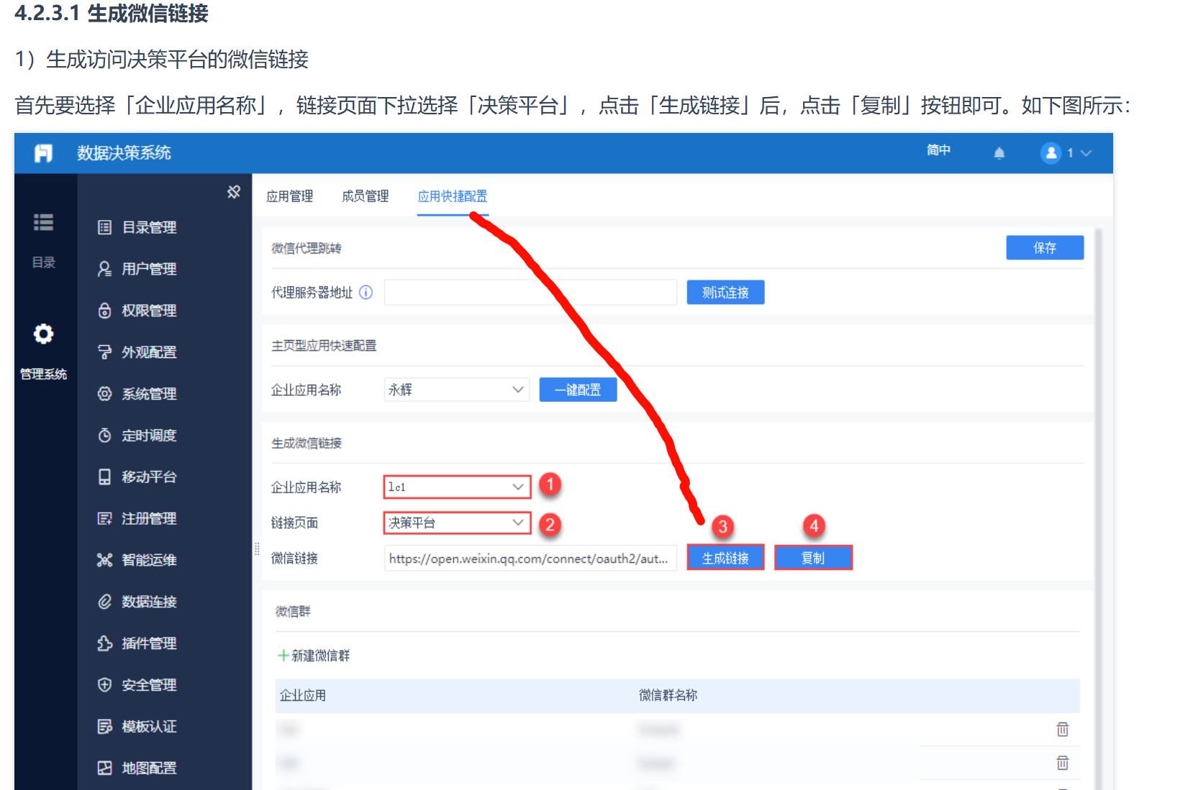Select the 管理系统 gear icon
This screenshot has height=790, width=1188.
pos(43,334)
